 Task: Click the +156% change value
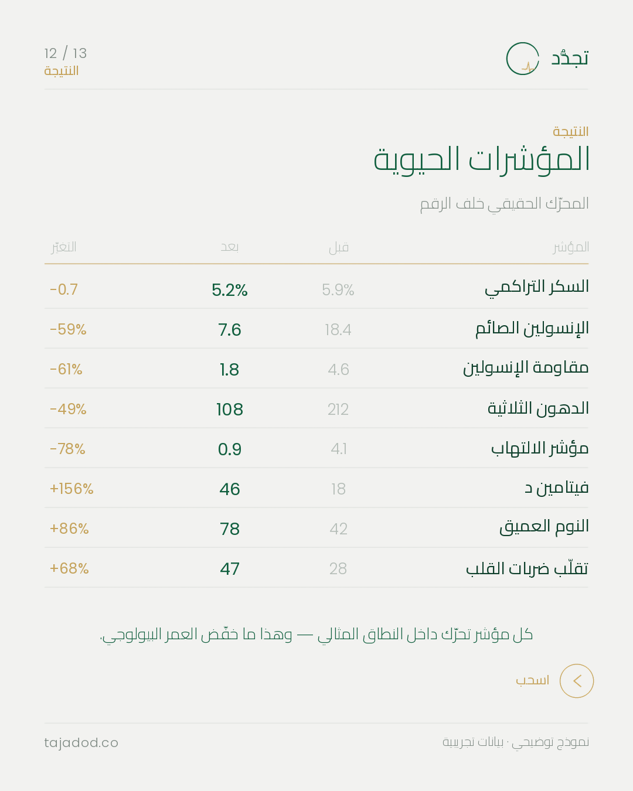point(72,489)
